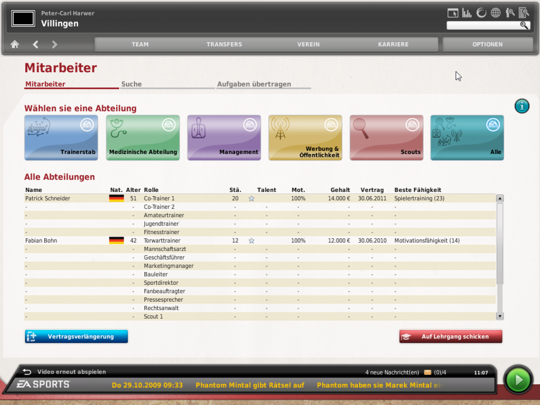Screen dimensions: 540x405
Task: Select the Medizinische Abteilung department card
Action: pyautogui.click(x=143, y=138)
